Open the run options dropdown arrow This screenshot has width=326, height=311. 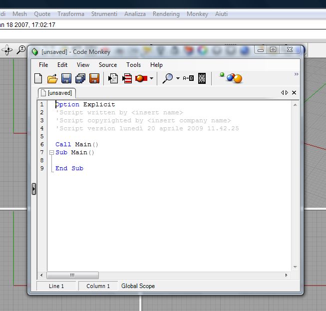click(152, 78)
